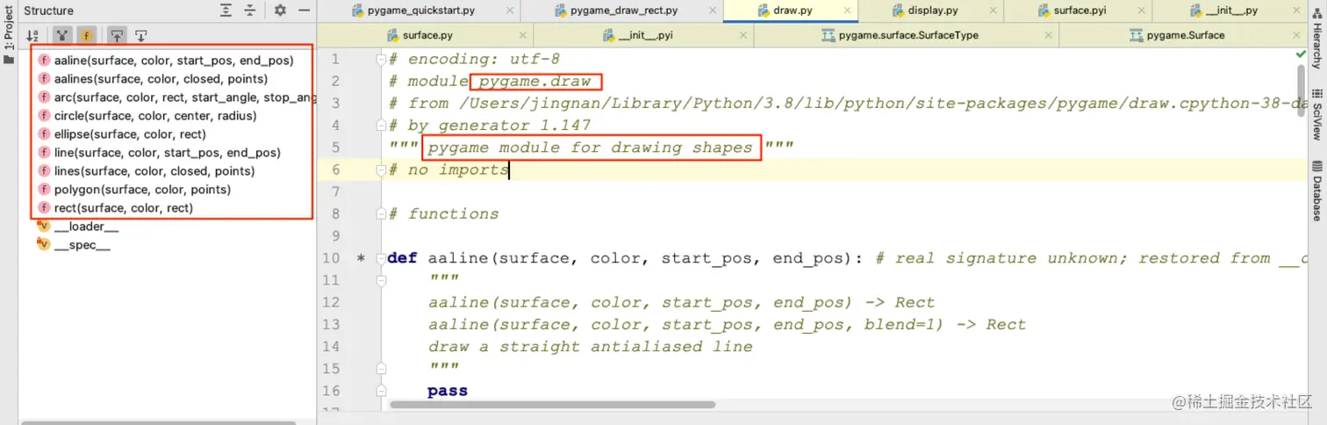The width and height of the screenshot is (1327, 425).
Task: Toggle fold marker at line 8 functions comment
Action: coord(381,214)
